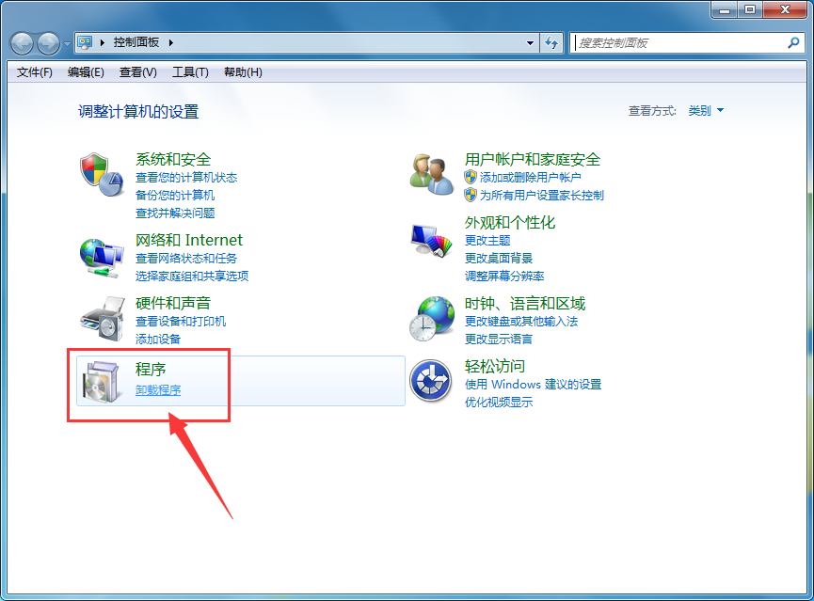Expand the recent pages arrow beside navigation buttons
814x601 pixels.
[67, 43]
